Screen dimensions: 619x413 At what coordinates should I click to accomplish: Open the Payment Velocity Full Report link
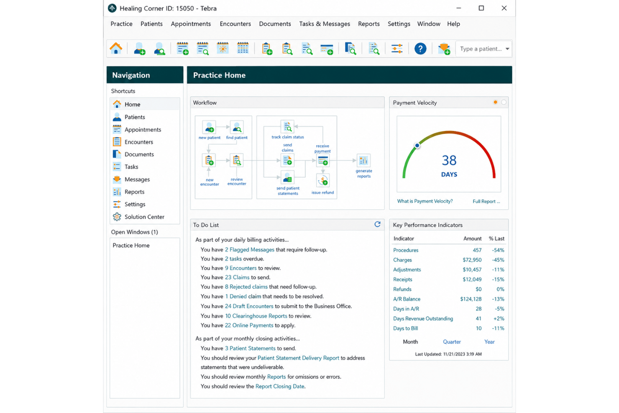coord(486,201)
